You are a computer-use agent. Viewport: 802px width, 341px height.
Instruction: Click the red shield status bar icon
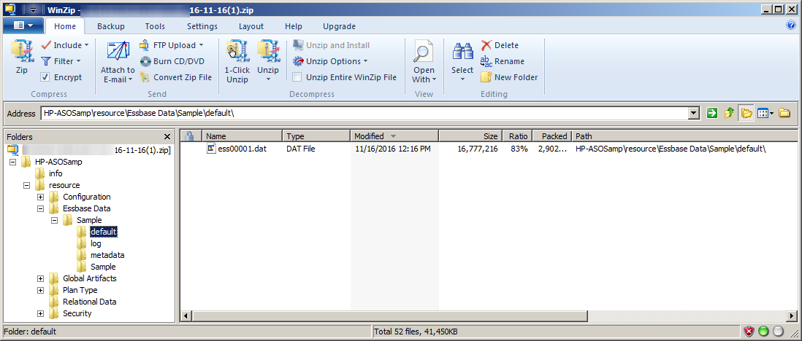coord(749,332)
